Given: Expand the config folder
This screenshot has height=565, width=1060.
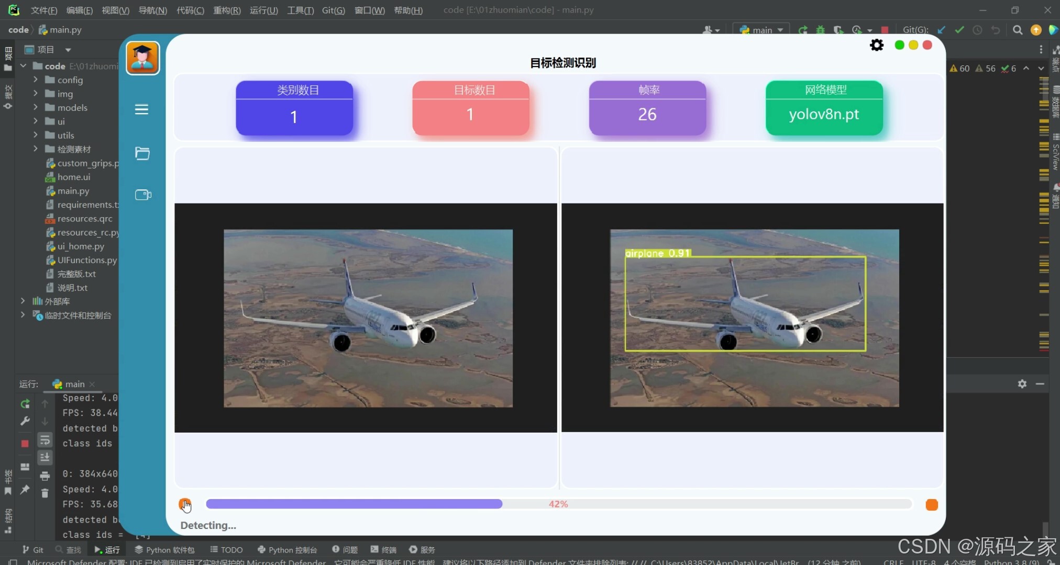Looking at the screenshot, I should (x=35, y=80).
